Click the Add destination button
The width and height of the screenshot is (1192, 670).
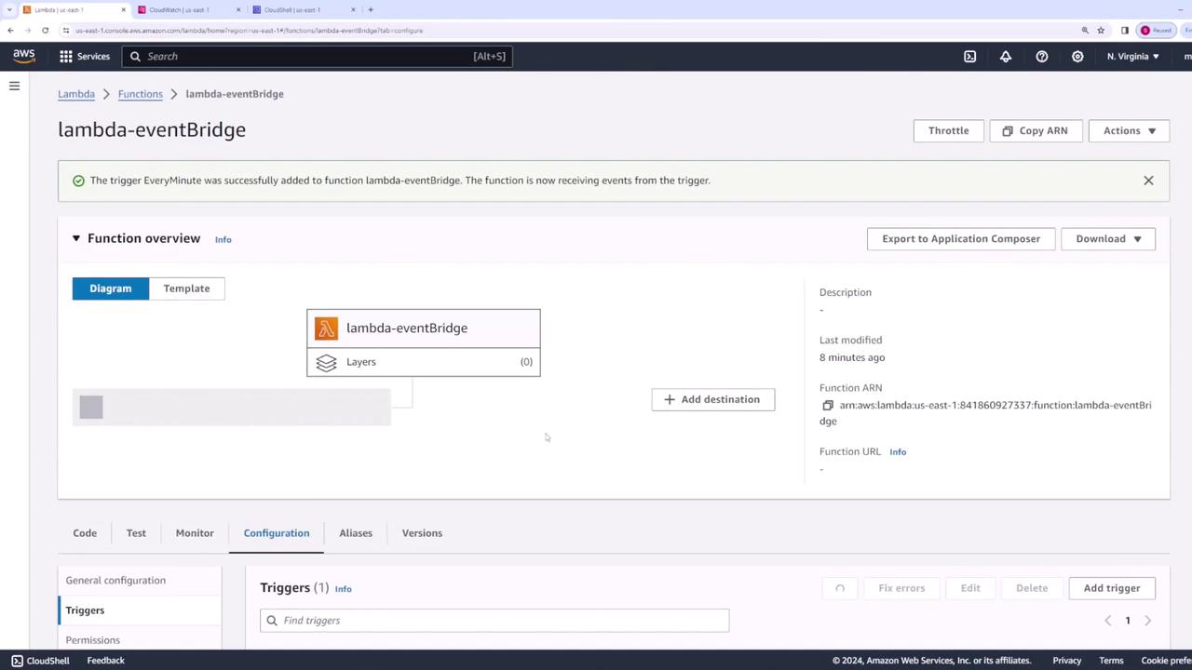(712, 399)
